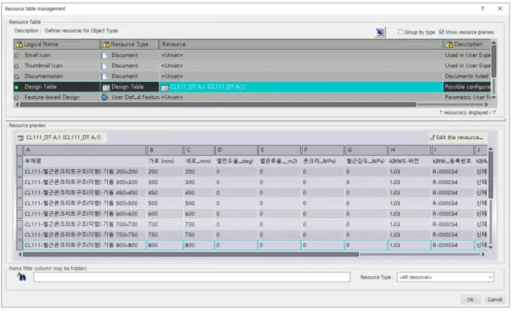Click down arrow of preview table scrollbar

(x=491, y=247)
